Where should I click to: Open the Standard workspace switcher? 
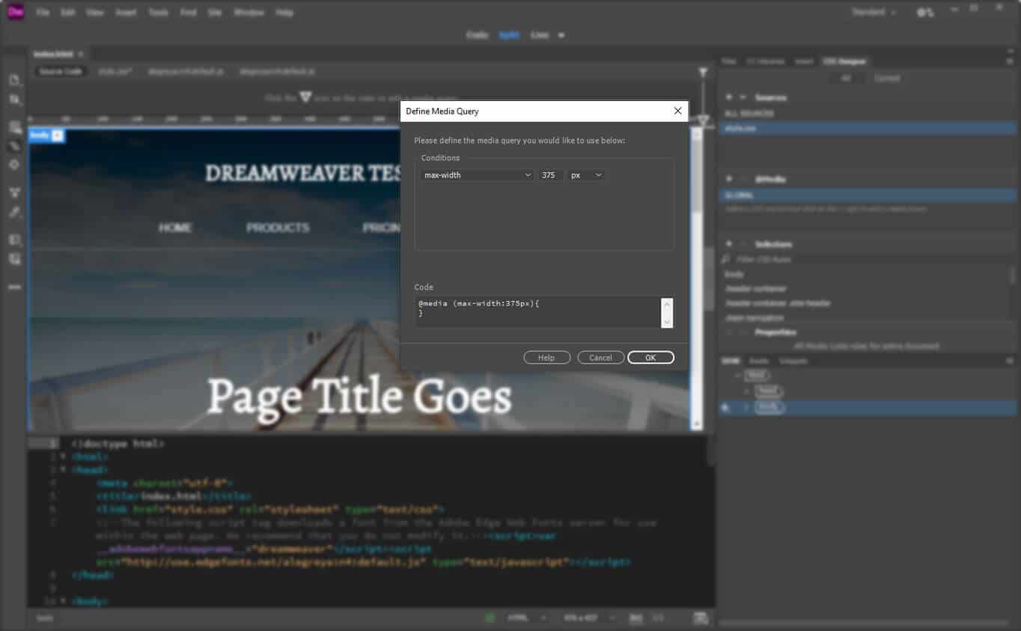click(874, 13)
